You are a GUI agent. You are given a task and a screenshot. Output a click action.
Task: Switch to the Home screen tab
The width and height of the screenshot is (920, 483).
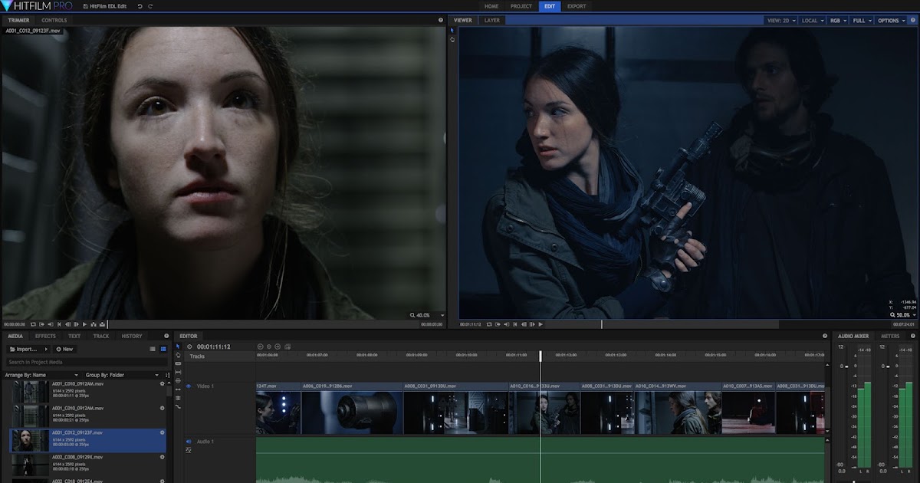pyautogui.click(x=491, y=6)
